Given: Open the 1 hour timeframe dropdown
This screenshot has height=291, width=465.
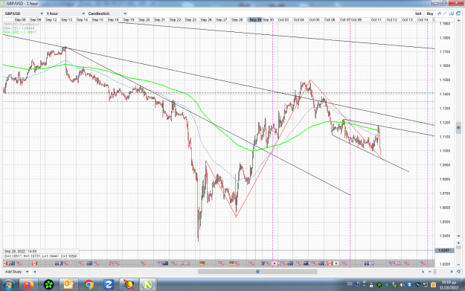Looking at the screenshot, I should point(65,13).
